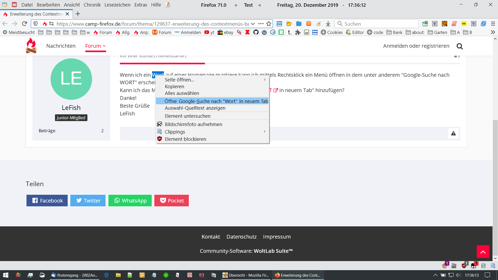Viewport: 498px width, 280px height.
Task: Share the thread via WhatsApp button
Action: [x=130, y=201]
